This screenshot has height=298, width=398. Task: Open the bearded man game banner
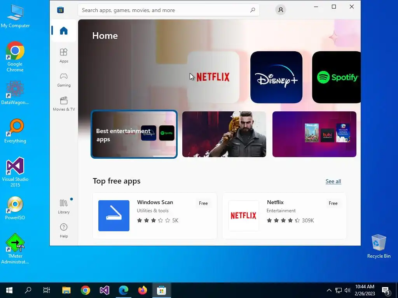coord(224,134)
